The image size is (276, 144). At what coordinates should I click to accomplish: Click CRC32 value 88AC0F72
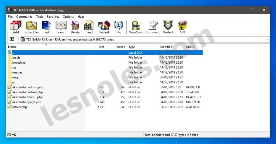pos(193,107)
